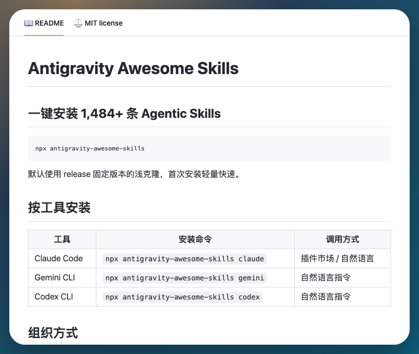Click the Antigravity Awesome Skills heading

133,68
